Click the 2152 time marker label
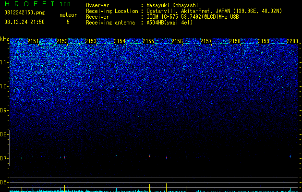The height and width of the screenshot is (192, 302). coord(62,41)
